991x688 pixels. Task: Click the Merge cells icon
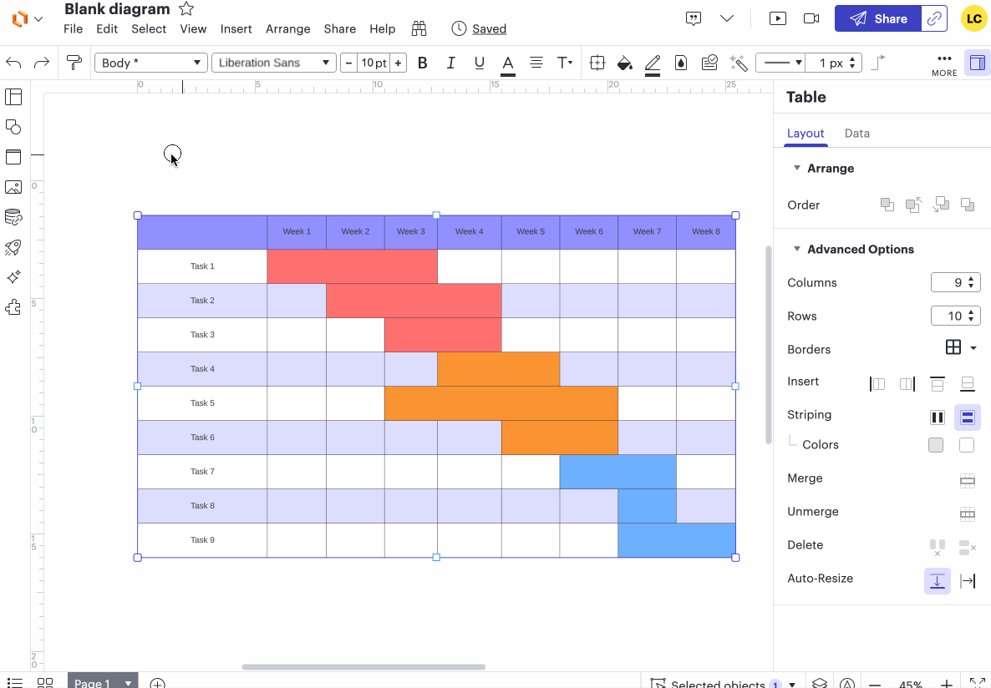(x=967, y=479)
